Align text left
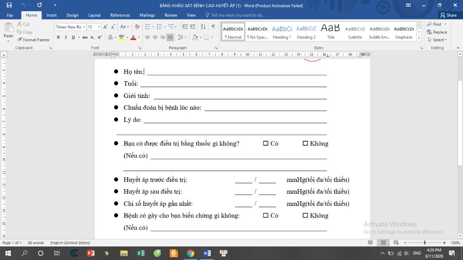The image size is (463, 260). (148, 37)
